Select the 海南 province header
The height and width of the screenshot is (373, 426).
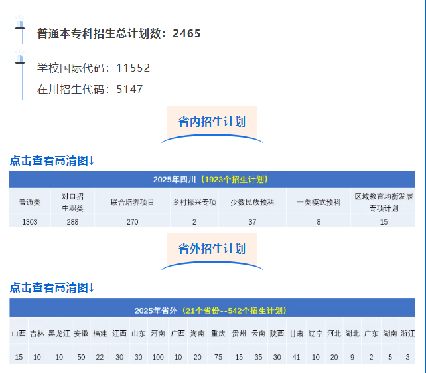[197, 334]
